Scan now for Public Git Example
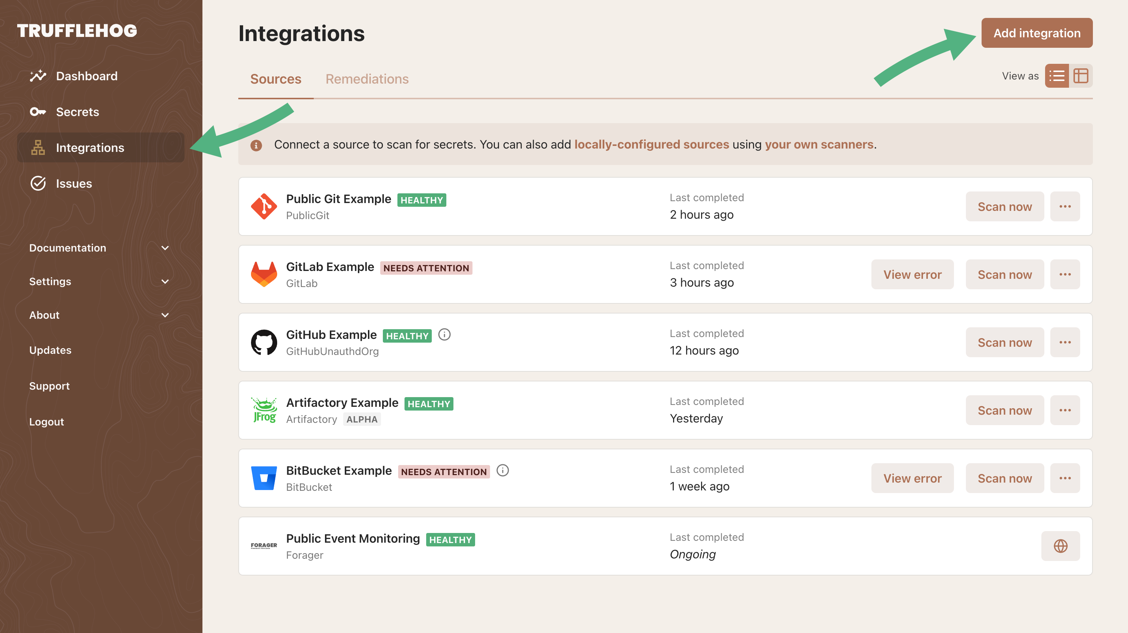This screenshot has height=633, width=1128. click(x=1005, y=206)
